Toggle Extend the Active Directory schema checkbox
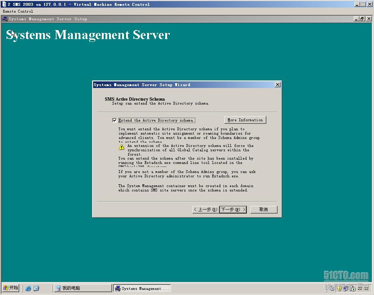Viewport: 374px width, 295px height. (115, 120)
